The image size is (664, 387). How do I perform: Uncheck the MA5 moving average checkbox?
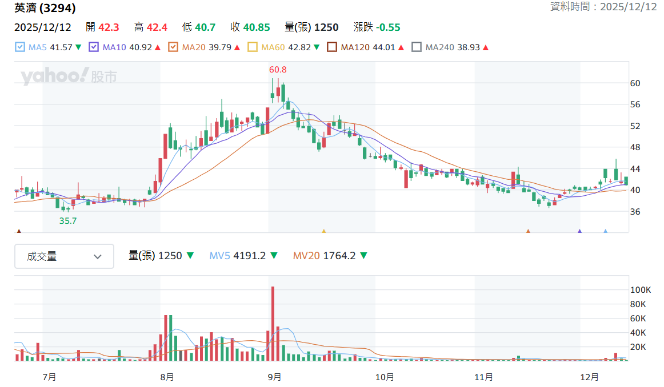point(20,47)
